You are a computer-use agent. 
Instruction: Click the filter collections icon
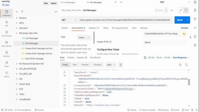tap(22, 12)
